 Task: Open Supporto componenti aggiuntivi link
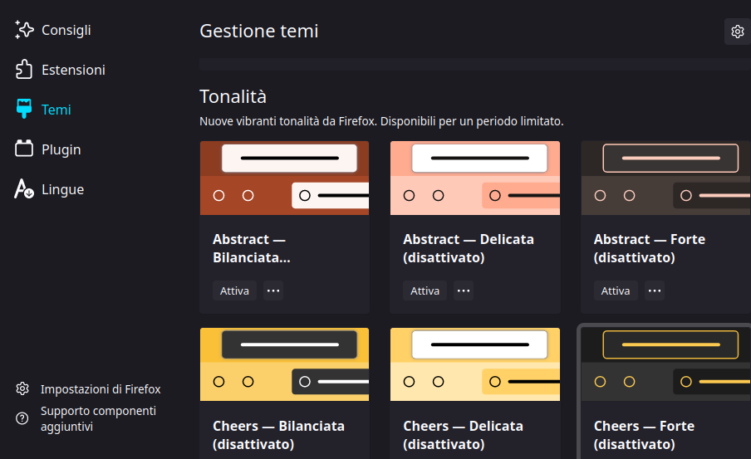(x=98, y=418)
